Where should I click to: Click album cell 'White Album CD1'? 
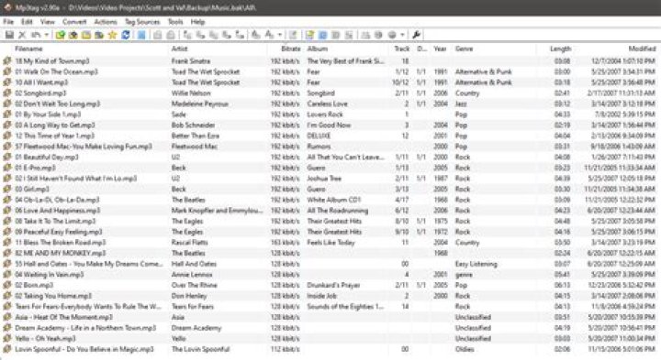[x=334, y=200]
